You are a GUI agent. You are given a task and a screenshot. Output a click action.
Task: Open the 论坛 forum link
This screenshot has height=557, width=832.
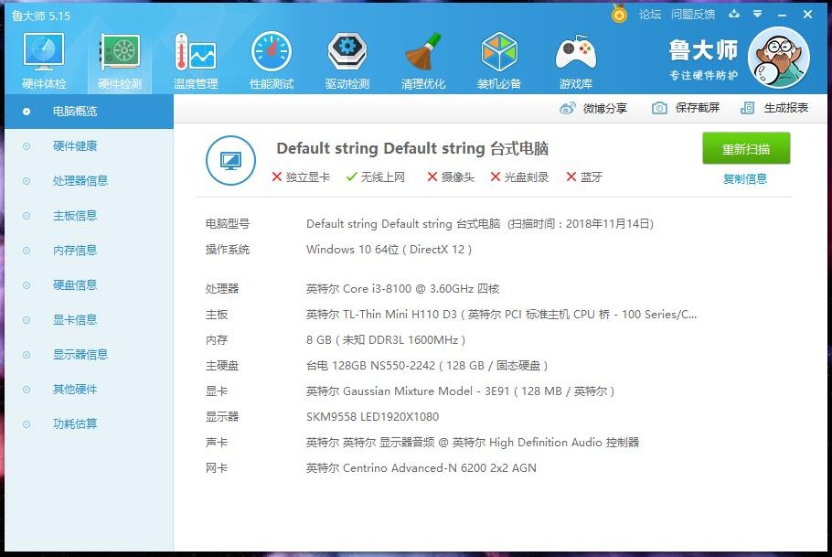pyautogui.click(x=651, y=15)
